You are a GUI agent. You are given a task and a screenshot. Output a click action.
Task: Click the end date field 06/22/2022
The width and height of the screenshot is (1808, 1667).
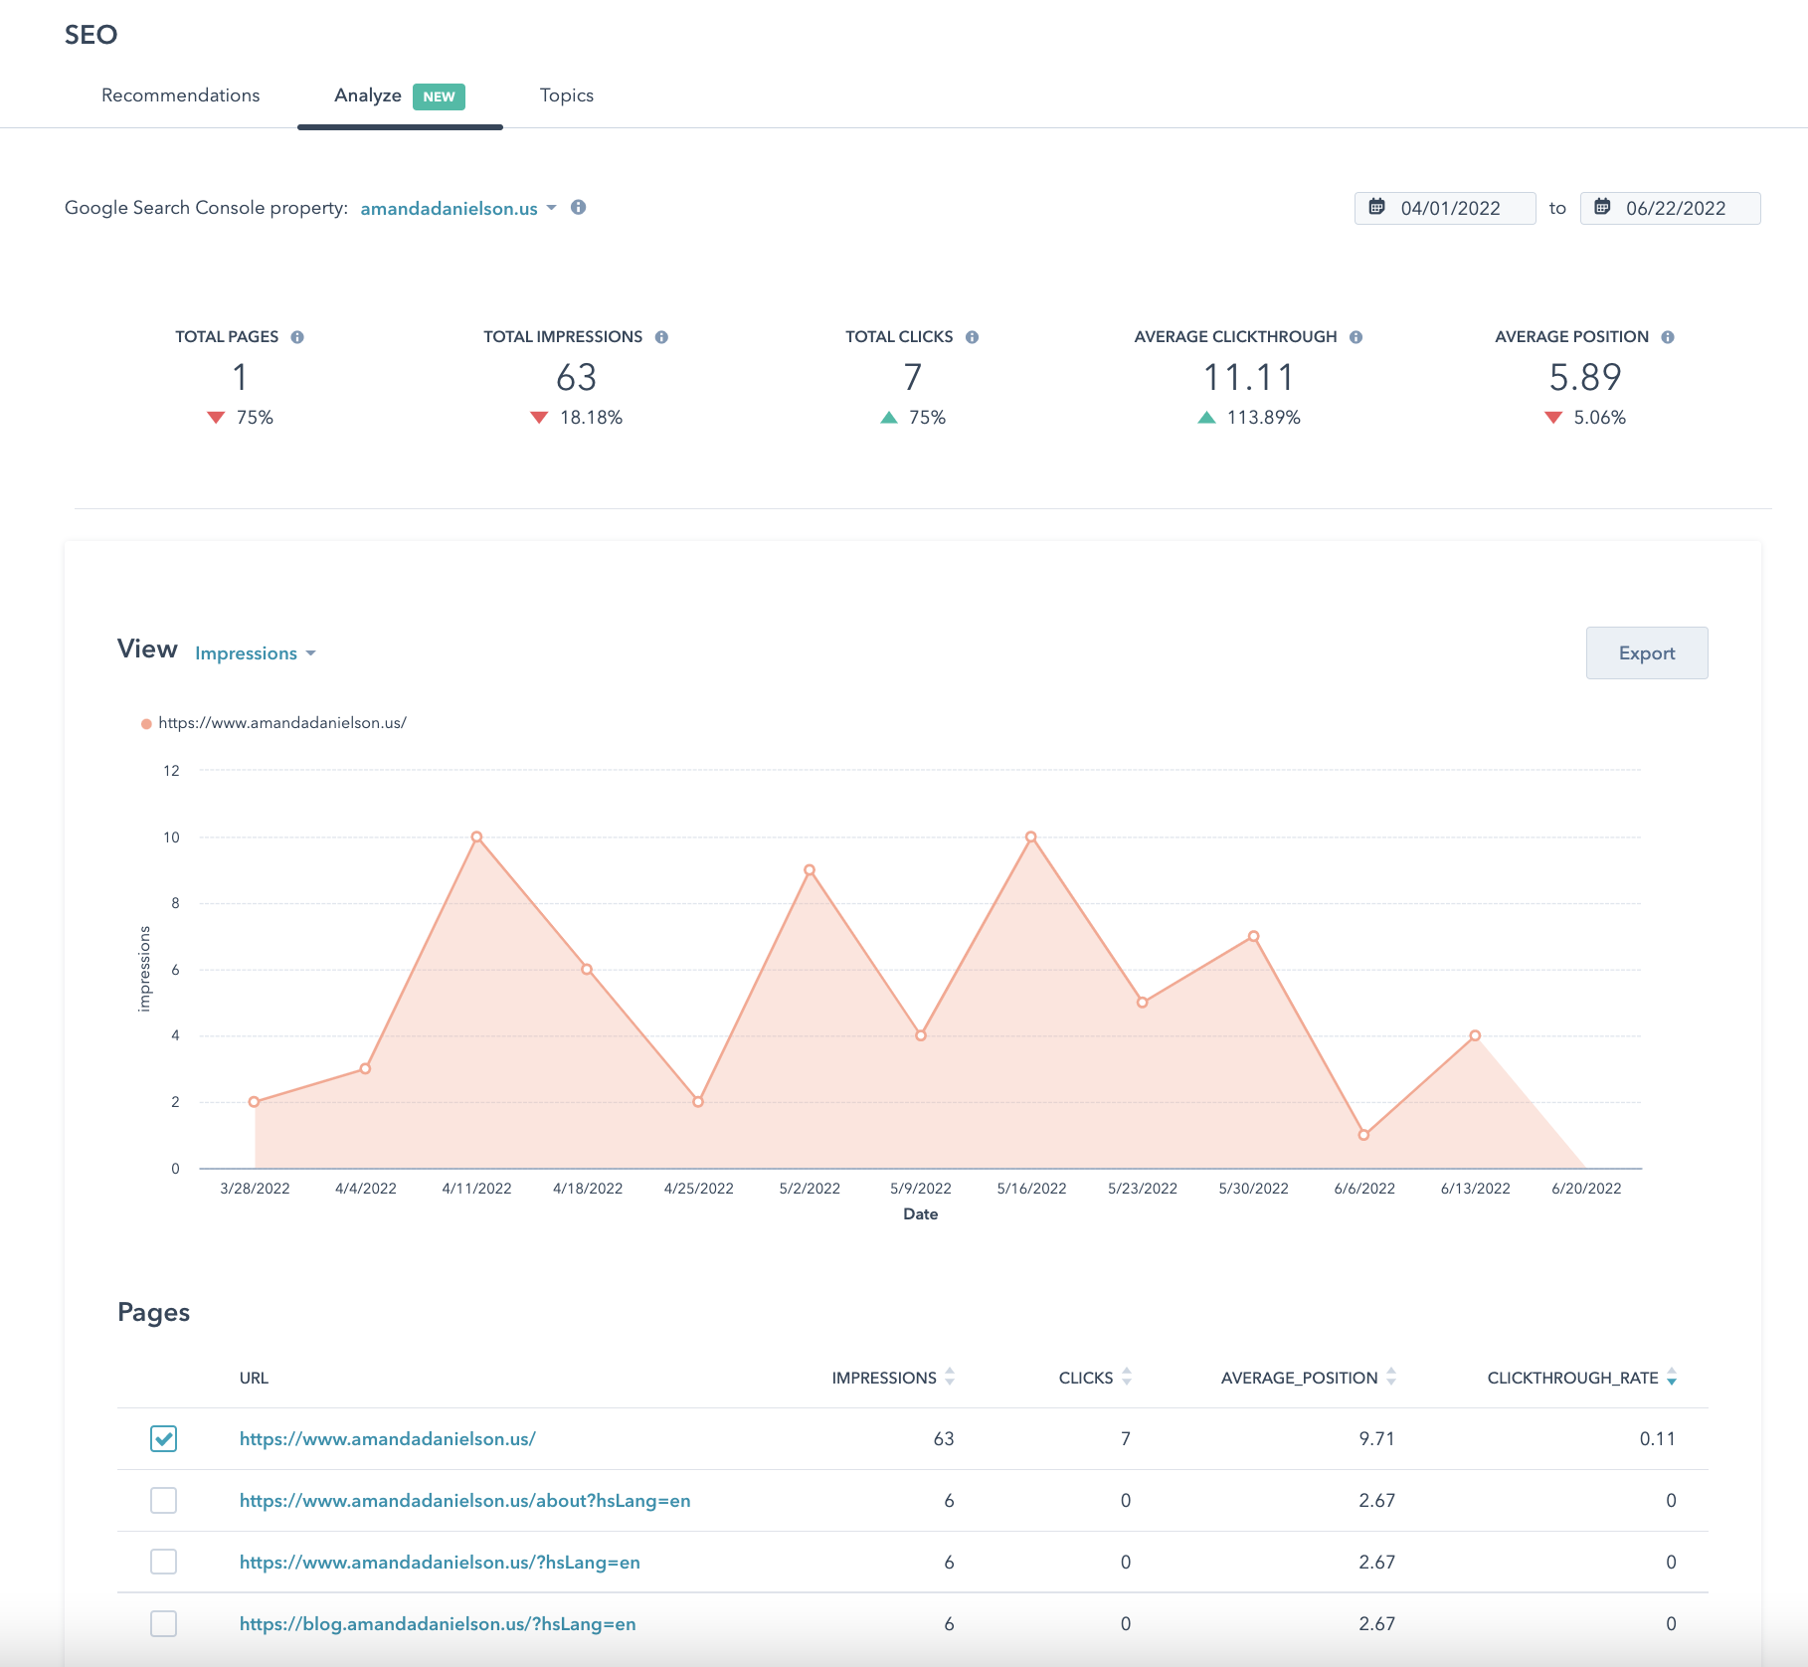(x=1670, y=208)
